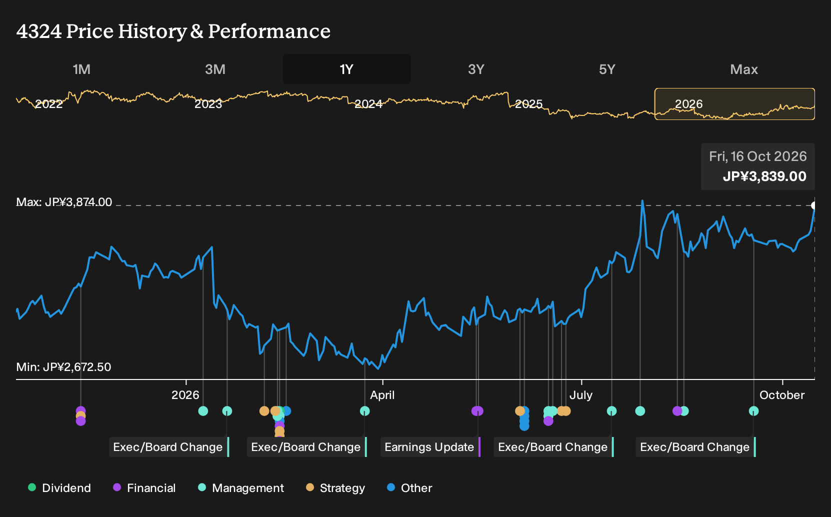The image size is (831, 517).
Task: Jump to 2022 in the overview chart
Action: 49,104
